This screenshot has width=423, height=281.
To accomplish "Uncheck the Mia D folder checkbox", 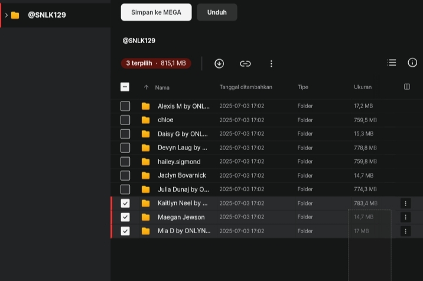I will pos(125,231).
